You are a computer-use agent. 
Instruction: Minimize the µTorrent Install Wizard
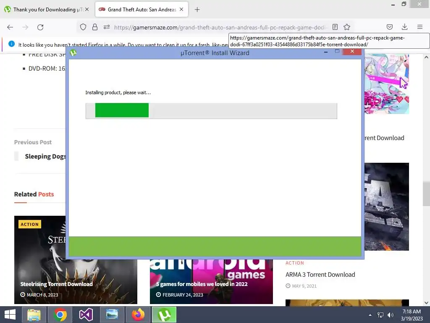coord(326,52)
